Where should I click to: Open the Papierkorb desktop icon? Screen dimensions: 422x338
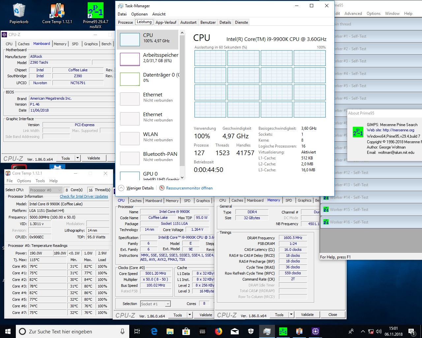19,14
